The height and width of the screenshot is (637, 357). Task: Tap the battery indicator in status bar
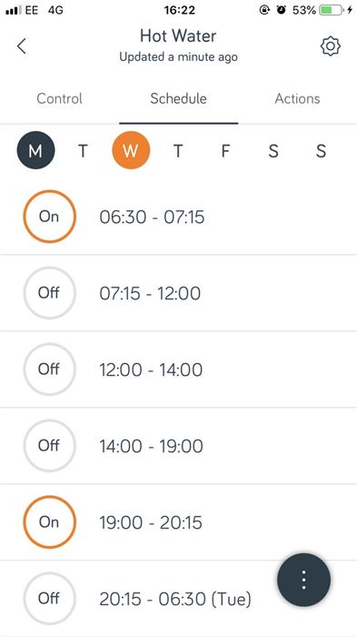click(x=331, y=11)
